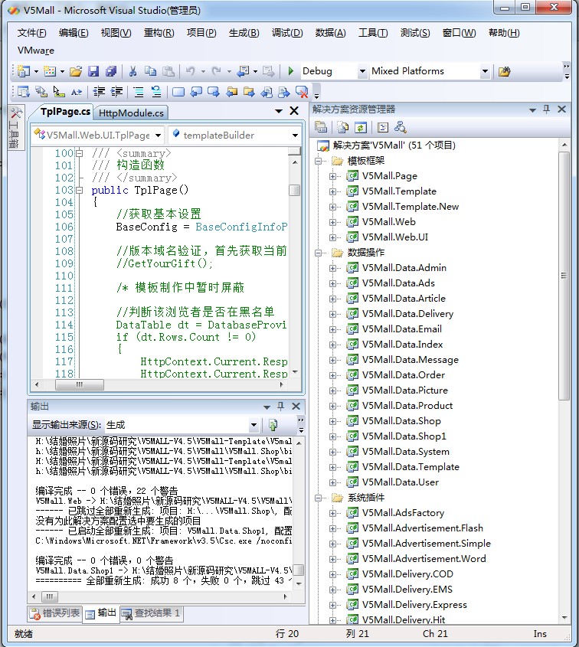
Task: Open the Mixed Platforms dropdown
Action: pos(485,71)
